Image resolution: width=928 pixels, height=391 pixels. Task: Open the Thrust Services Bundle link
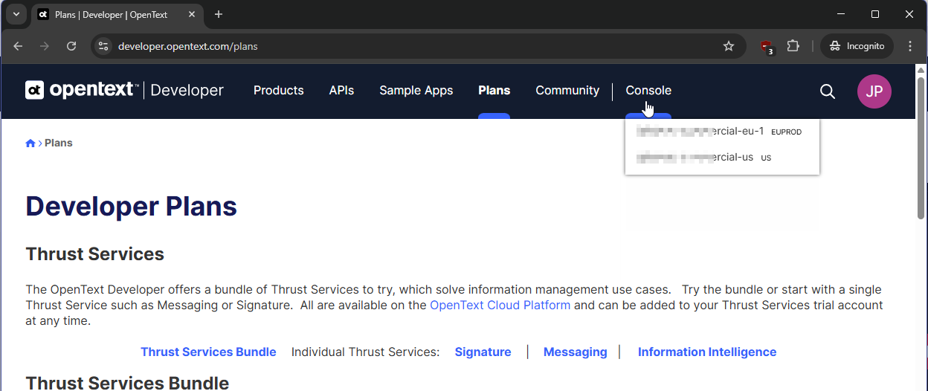pos(208,352)
